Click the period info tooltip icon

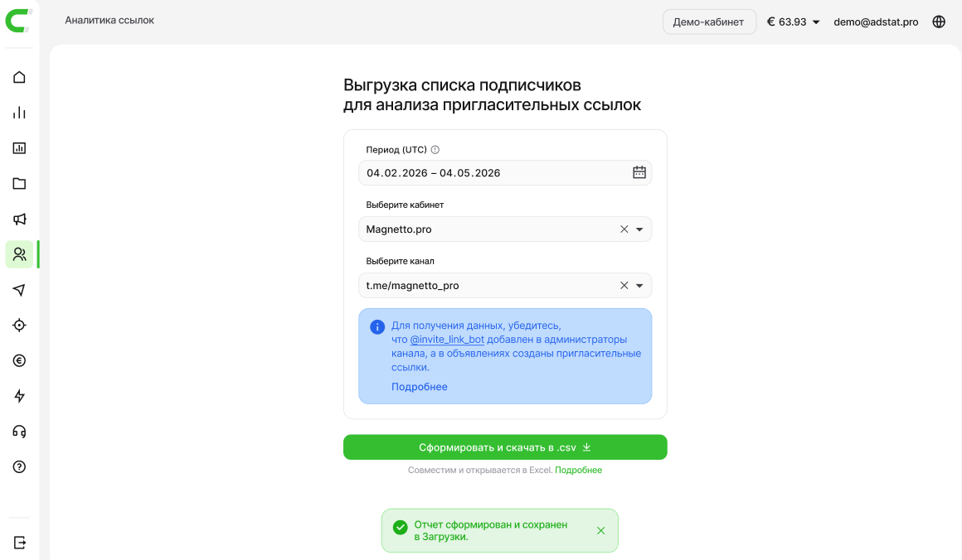(435, 149)
